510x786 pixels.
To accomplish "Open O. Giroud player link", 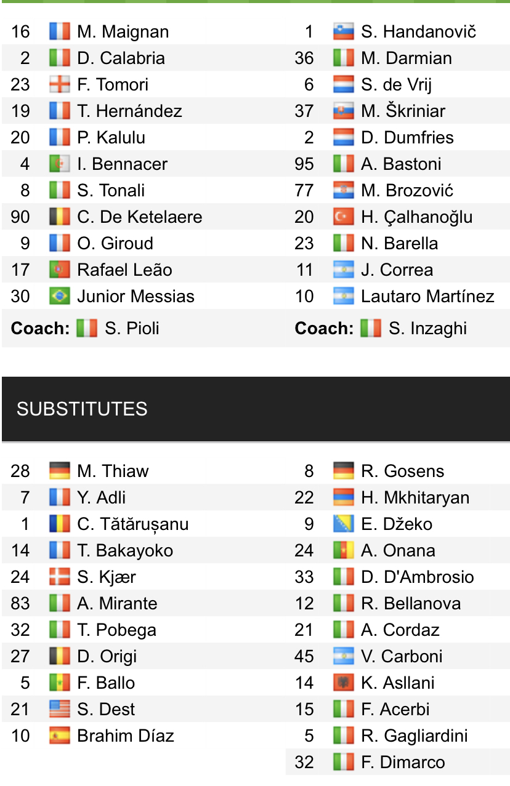I will pos(115,243).
